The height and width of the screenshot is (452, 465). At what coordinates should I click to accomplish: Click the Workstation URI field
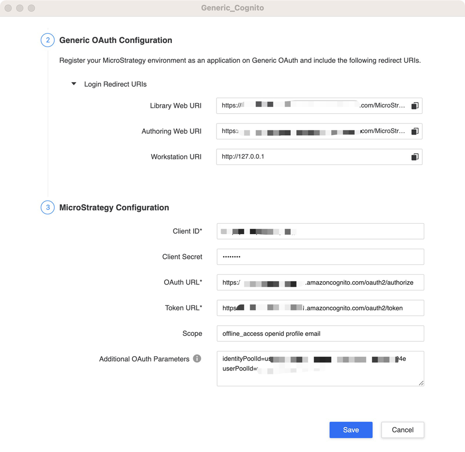tap(312, 157)
